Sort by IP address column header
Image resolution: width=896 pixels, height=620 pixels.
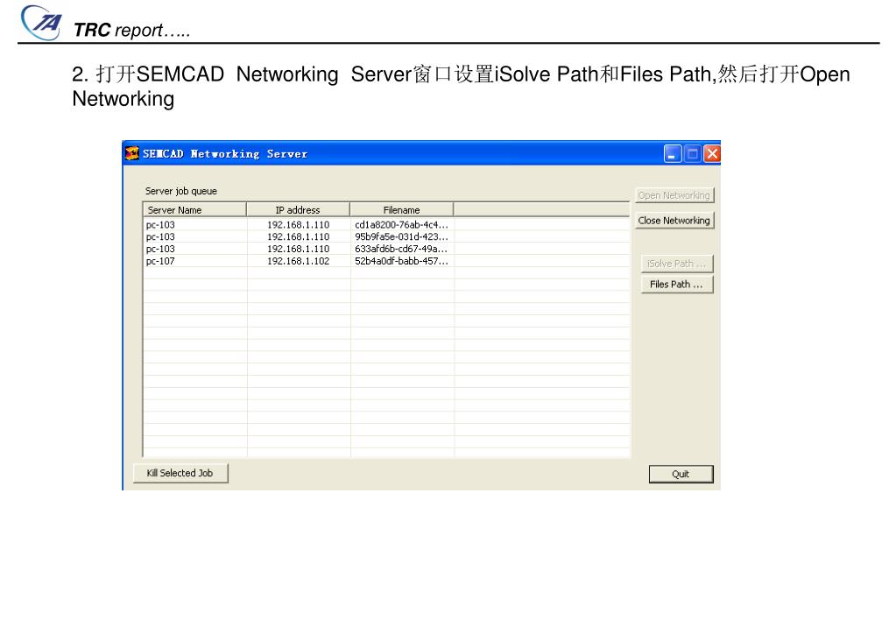point(298,209)
